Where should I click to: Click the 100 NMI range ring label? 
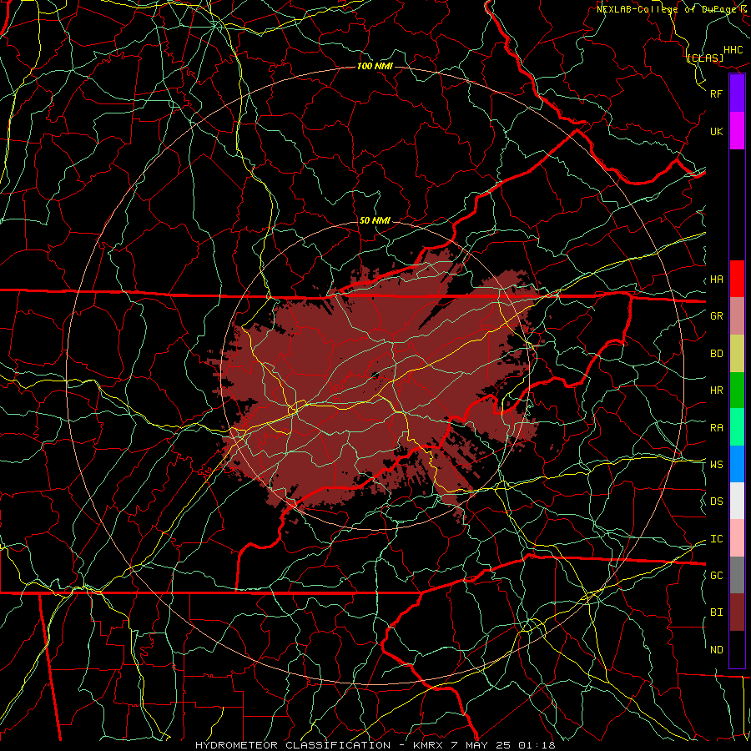[375, 66]
